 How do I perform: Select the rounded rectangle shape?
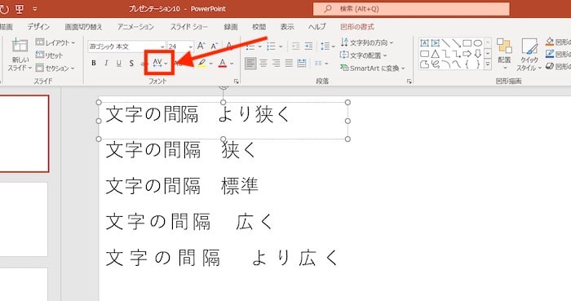pos(424,54)
